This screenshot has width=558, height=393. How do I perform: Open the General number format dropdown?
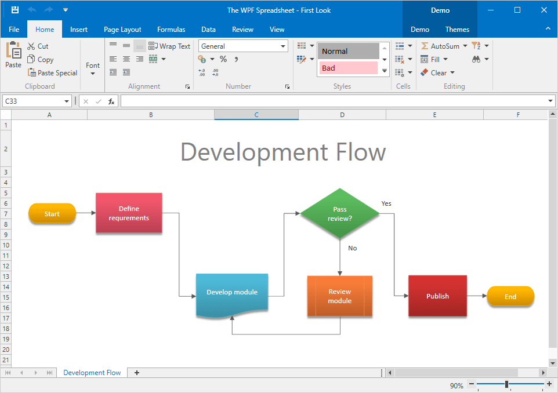pos(283,46)
